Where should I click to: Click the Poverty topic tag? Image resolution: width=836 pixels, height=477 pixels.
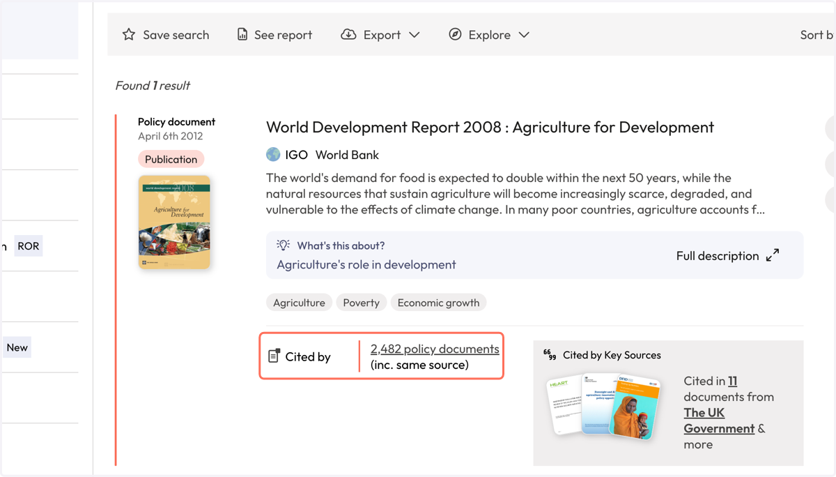[361, 303]
